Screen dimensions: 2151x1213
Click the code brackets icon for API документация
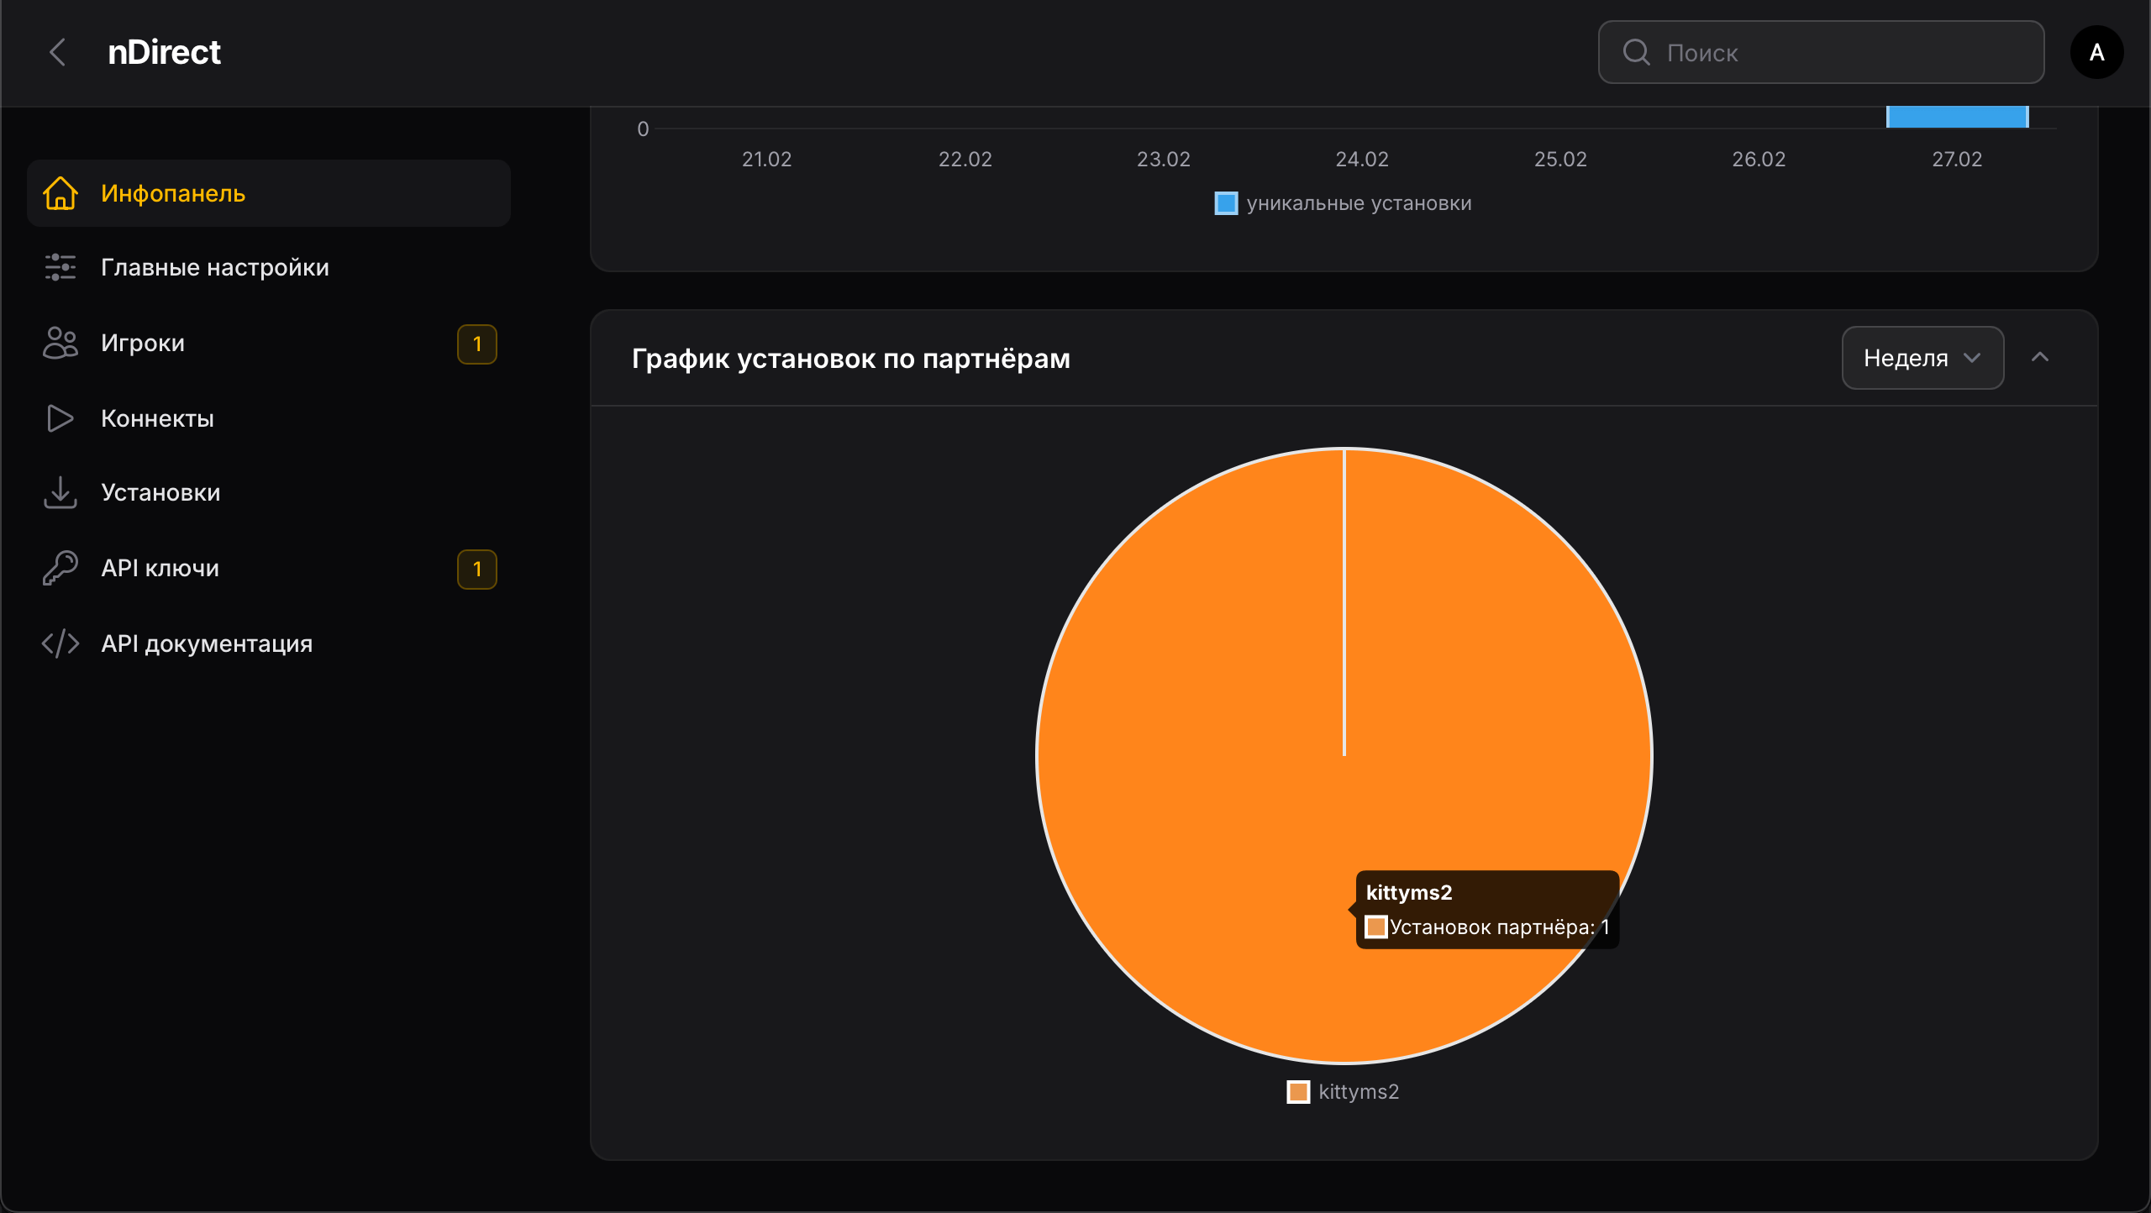pos(60,643)
